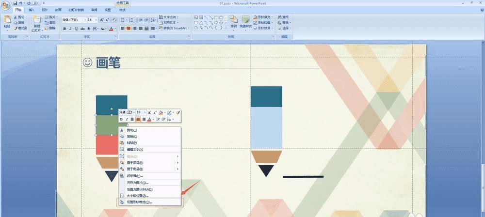Grow font using the mini toolbar
485x217 pixels.
[149, 112]
